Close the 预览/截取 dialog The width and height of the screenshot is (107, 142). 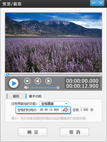pyautogui.click(x=101, y=3)
